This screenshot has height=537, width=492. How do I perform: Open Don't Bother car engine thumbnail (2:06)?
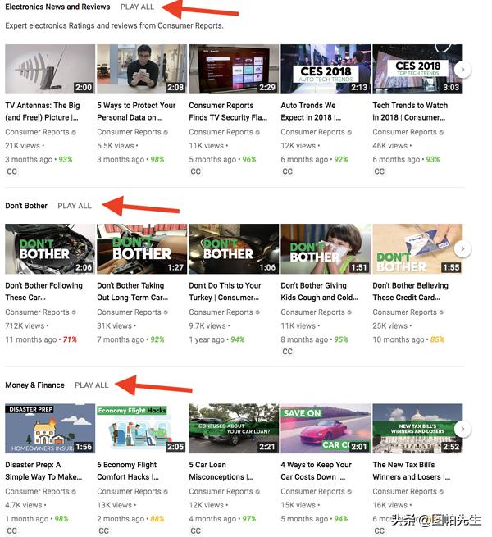[50, 248]
